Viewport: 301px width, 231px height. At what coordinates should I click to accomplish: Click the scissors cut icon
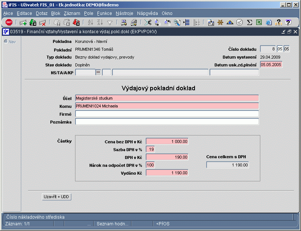pyautogui.click(x=148, y=22)
